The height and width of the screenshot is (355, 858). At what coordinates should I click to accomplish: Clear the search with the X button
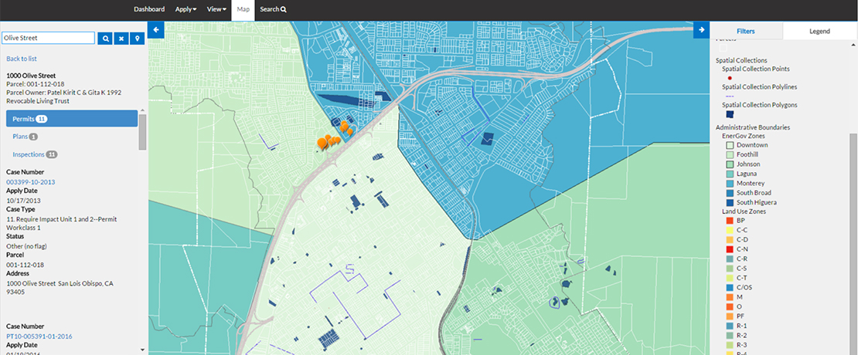tap(121, 38)
